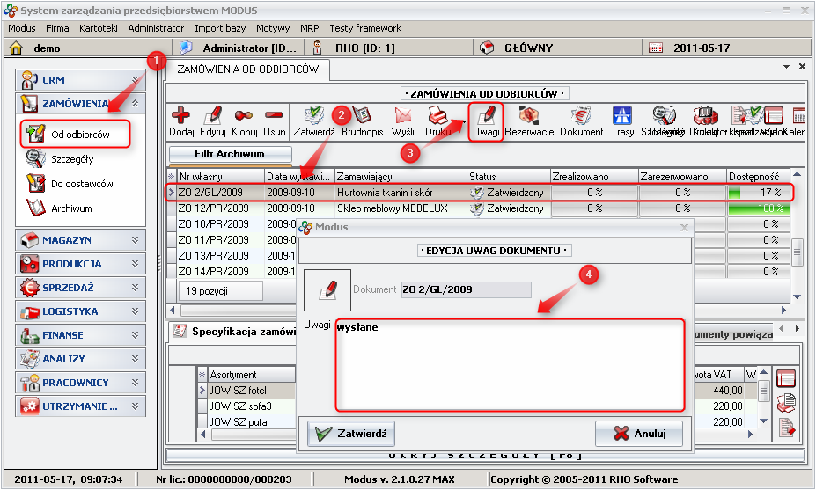Click the Rezerwacje toolbar icon
The height and width of the screenshot is (490, 816).
[529, 117]
